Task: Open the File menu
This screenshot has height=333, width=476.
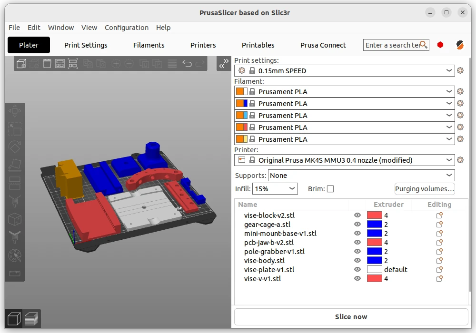Action: 14,28
